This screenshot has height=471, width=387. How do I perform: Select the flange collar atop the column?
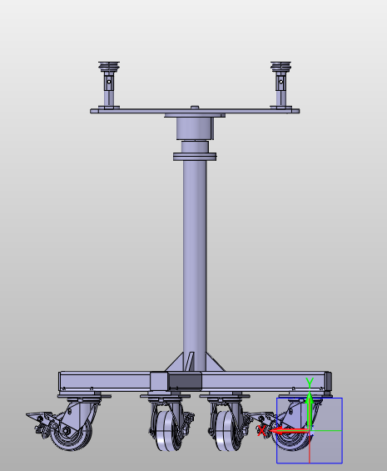pyautogui.click(x=195, y=157)
